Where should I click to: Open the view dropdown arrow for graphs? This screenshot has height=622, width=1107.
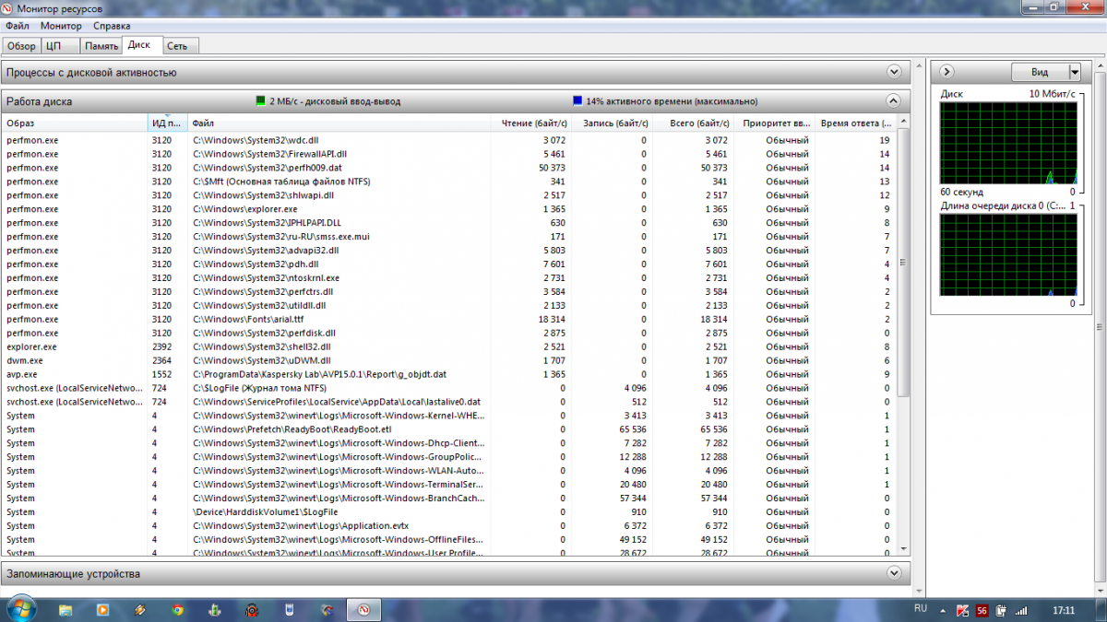1074,72
